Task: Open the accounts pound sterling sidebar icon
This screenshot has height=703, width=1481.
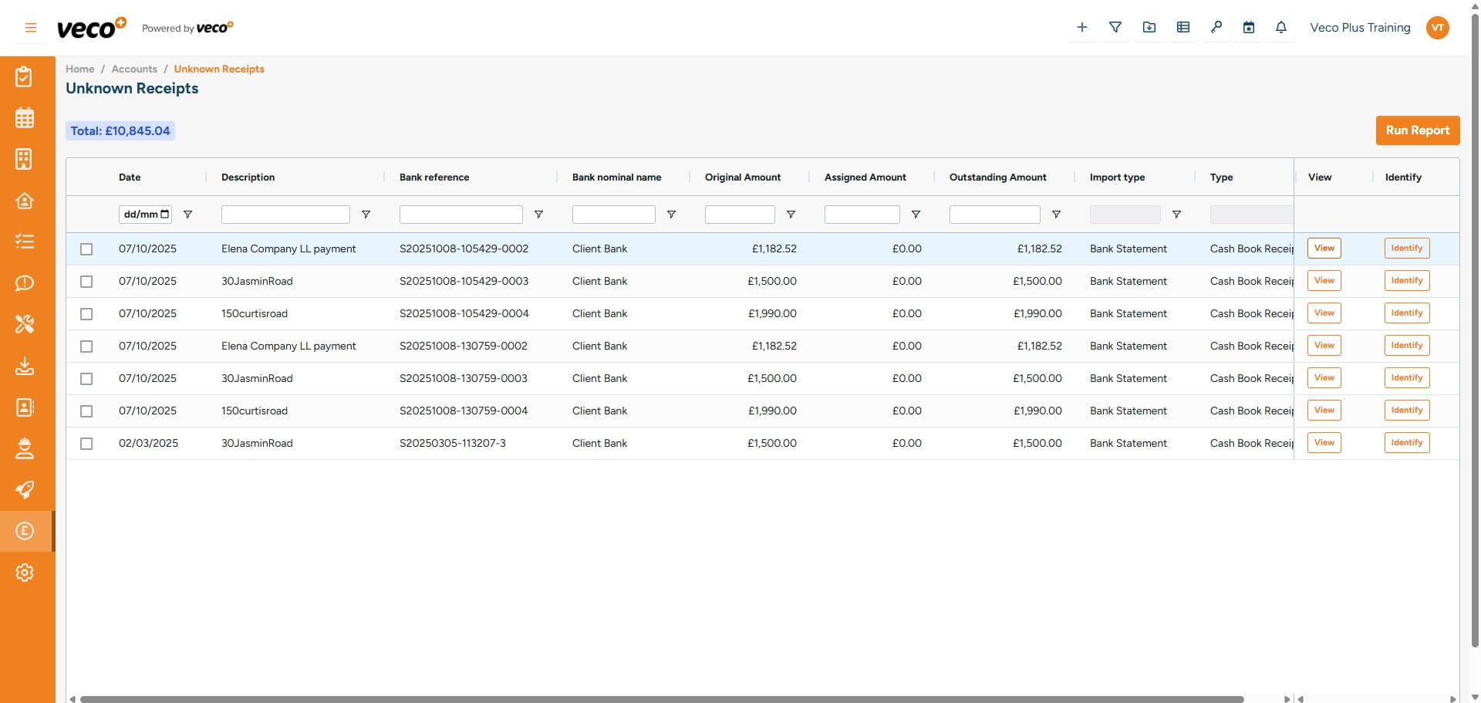Action: click(25, 531)
